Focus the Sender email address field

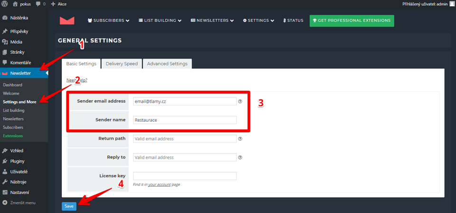[185, 101]
